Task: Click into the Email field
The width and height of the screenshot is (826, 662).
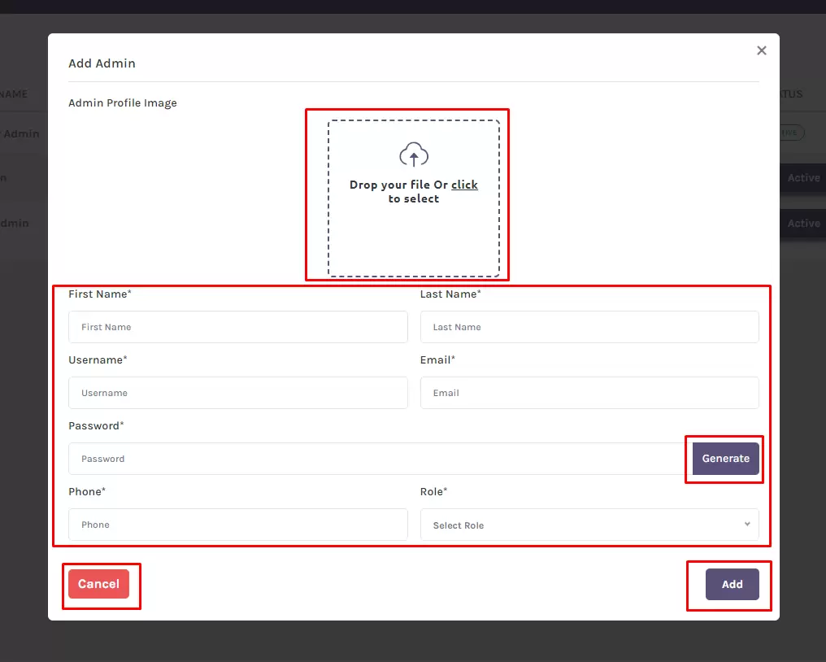Action: pos(589,393)
